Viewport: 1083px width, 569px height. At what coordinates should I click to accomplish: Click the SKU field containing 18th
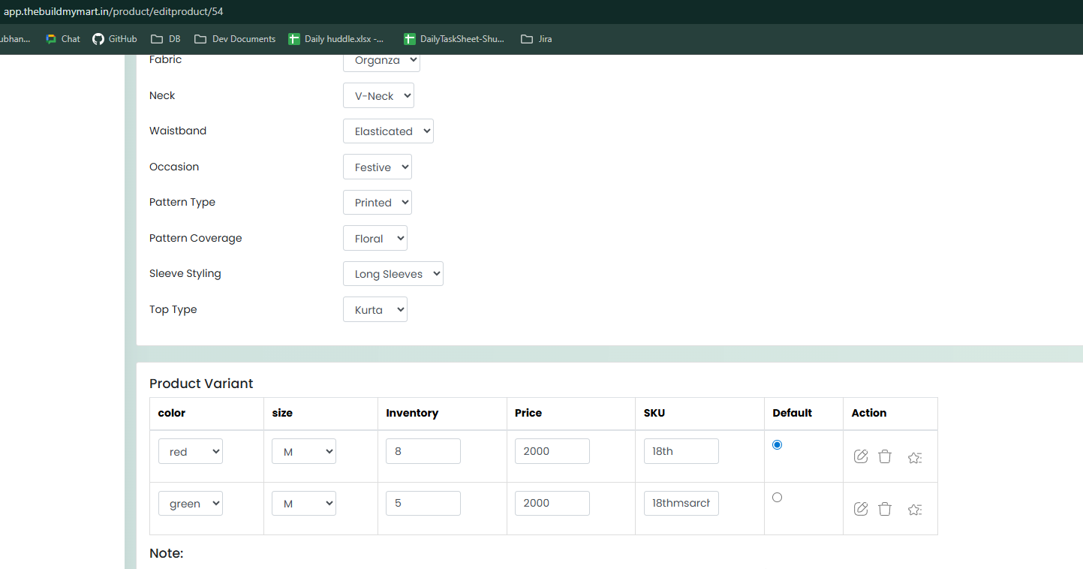coord(681,451)
